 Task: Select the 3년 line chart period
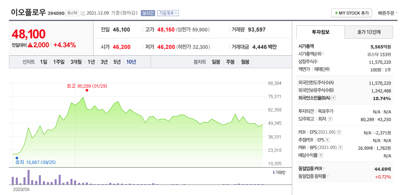(x=104, y=62)
